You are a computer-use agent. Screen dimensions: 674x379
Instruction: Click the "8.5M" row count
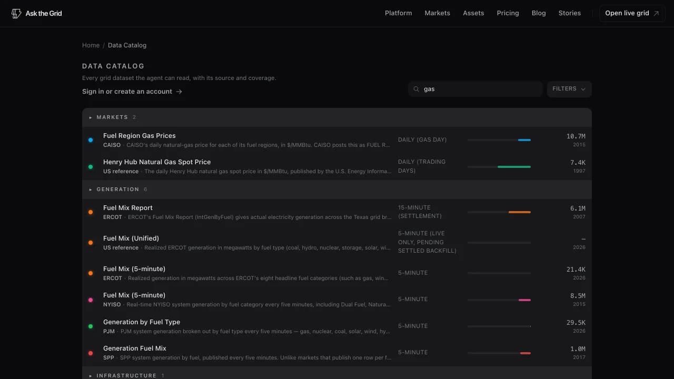(578, 296)
